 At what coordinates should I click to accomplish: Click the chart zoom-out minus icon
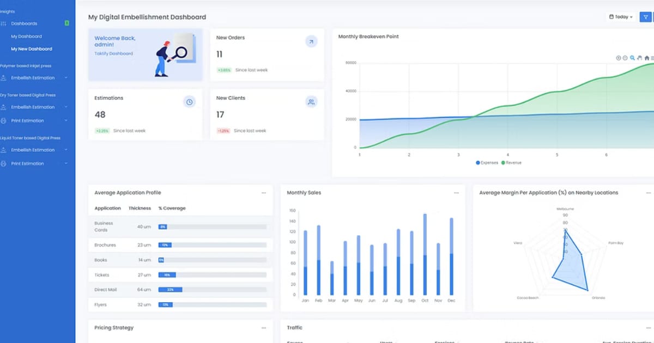(x=626, y=58)
